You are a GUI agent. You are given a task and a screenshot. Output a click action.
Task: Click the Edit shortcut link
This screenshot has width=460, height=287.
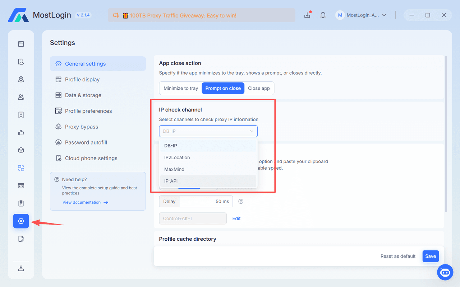[236, 218]
